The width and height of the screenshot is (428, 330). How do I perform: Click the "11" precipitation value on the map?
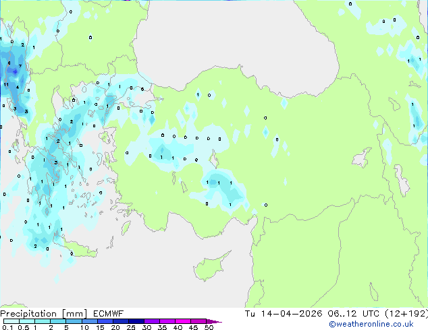click(x=6, y=85)
